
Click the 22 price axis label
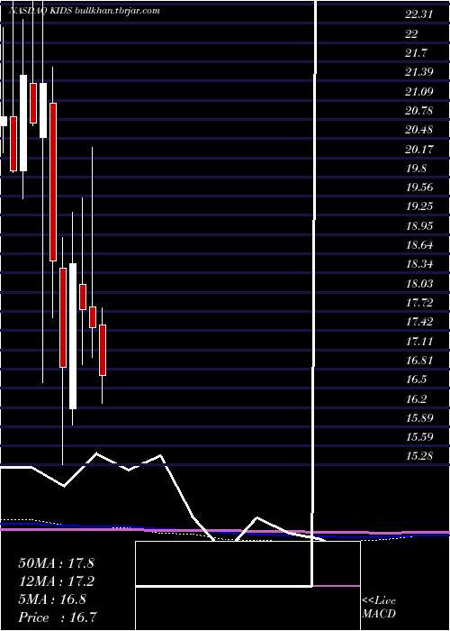coord(411,34)
